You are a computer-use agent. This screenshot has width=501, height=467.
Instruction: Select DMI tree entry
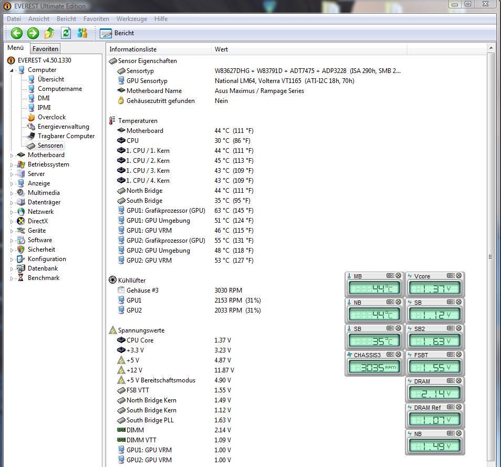(44, 98)
